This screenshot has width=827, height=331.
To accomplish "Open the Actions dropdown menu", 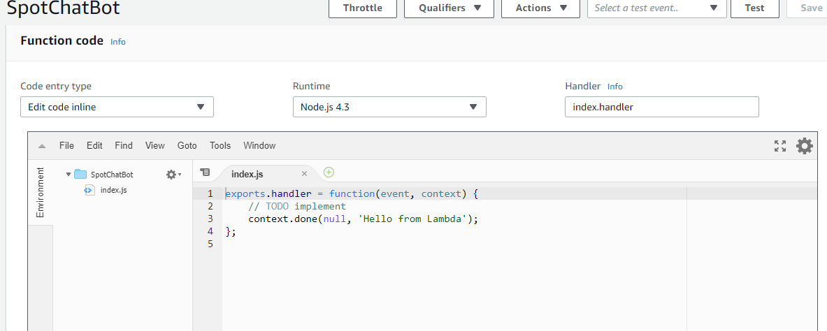I will [540, 8].
